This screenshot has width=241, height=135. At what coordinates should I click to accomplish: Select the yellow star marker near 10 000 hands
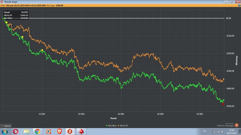pyautogui.click(x=42, y=50)
